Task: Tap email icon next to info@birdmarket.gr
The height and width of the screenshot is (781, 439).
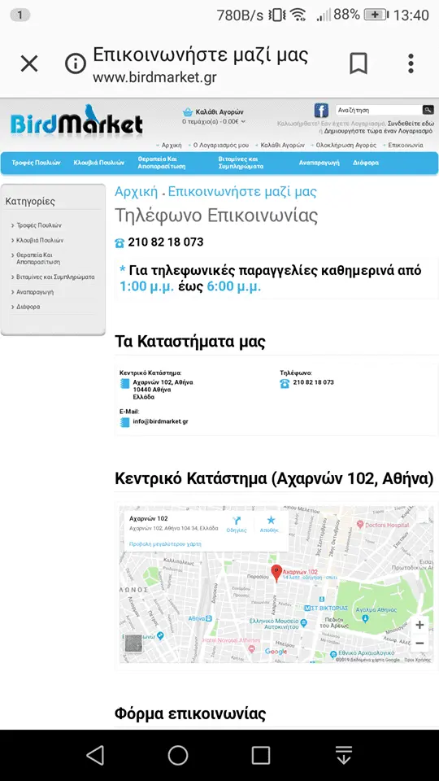Action: [125, 422]
